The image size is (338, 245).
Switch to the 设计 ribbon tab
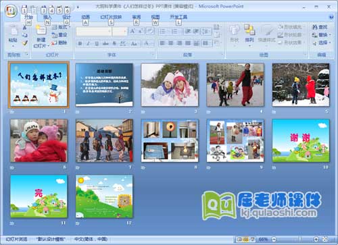point(66,17)
